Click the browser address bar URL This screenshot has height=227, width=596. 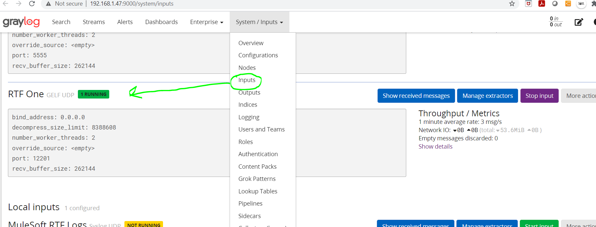tap(132, 4)
